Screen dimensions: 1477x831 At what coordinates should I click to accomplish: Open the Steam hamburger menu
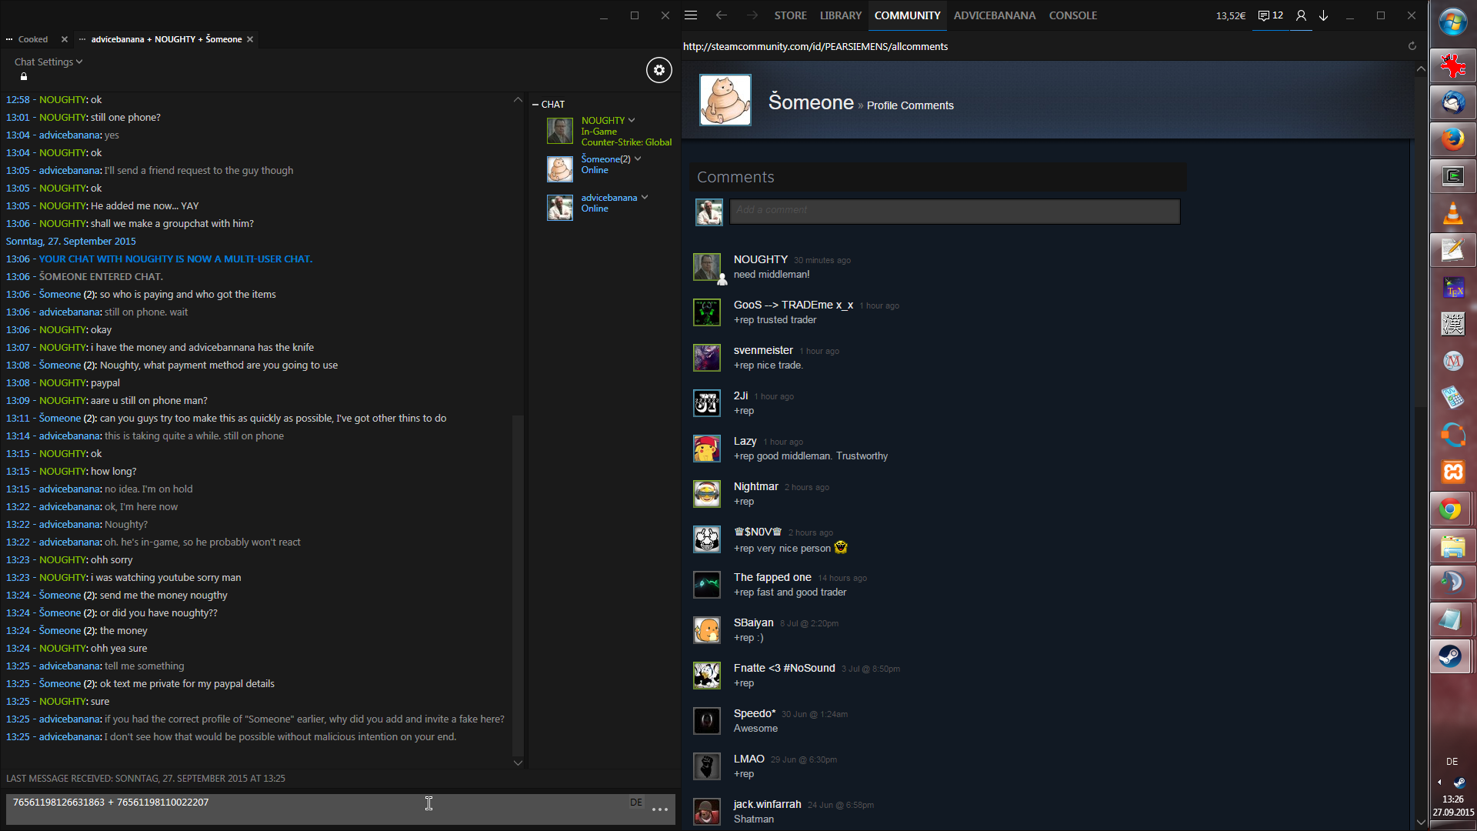click(691, 15)
